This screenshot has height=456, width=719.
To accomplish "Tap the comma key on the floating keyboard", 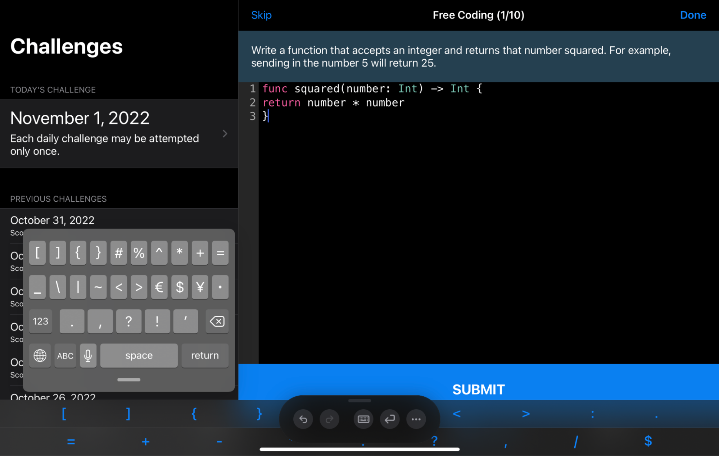I will tap(100, 321).
